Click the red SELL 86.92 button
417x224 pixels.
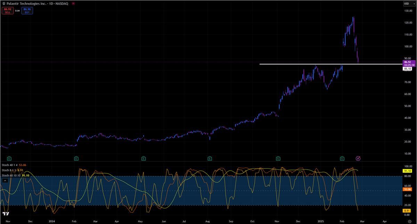pos(7,11)
